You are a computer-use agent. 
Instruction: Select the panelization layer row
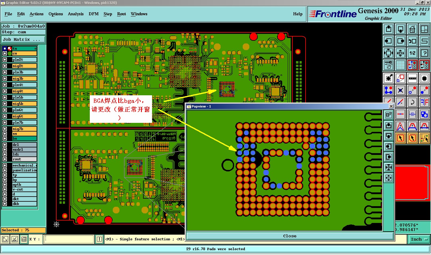click(x=25, y=170)
